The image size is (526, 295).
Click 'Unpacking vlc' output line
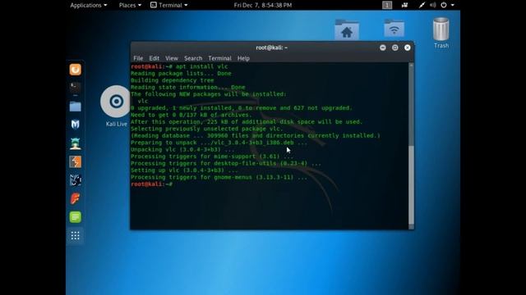(x=182, y=149)
